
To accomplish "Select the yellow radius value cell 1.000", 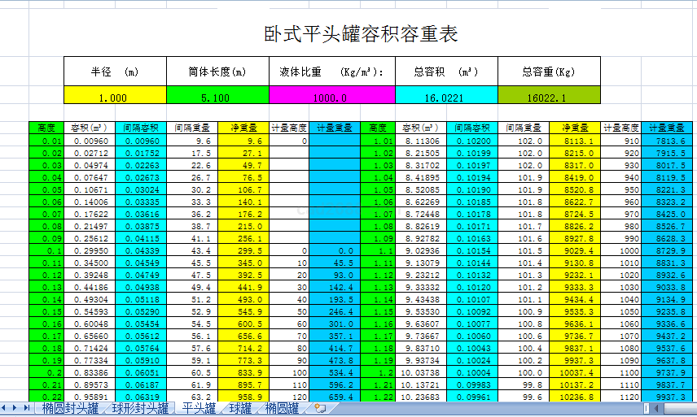I will click(x=114, y=97).
